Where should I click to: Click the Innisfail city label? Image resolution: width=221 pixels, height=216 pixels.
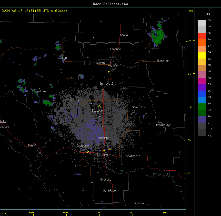tap(106, 84)
